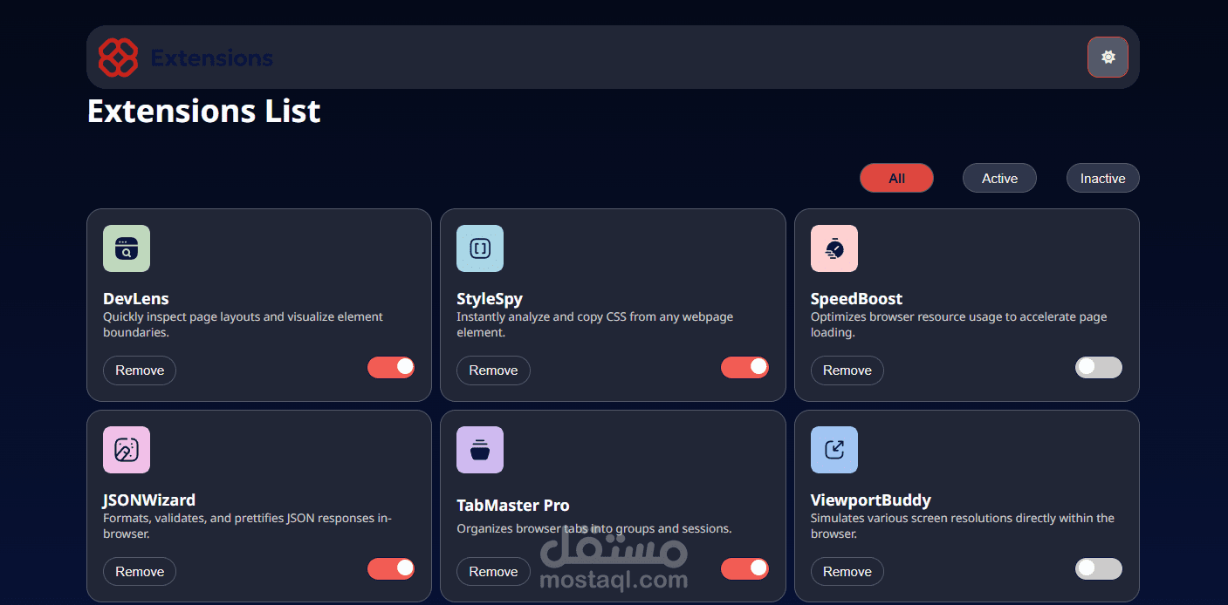Viewport: 1228px width, 605px height.
Task: Click the Extensions List heading
Action: [x=204, y=112]
